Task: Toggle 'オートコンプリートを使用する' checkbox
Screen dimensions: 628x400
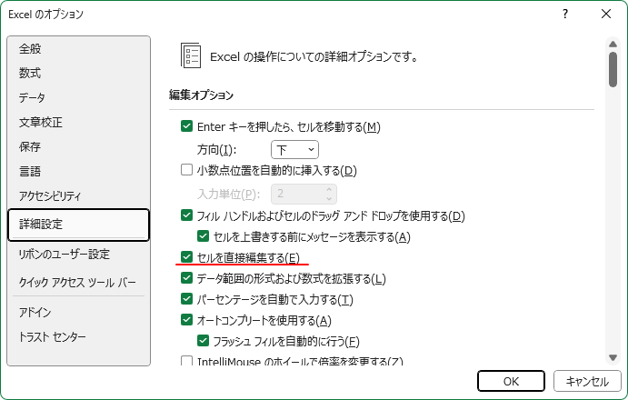Action: pyautogui.click(x=186, y=319)
